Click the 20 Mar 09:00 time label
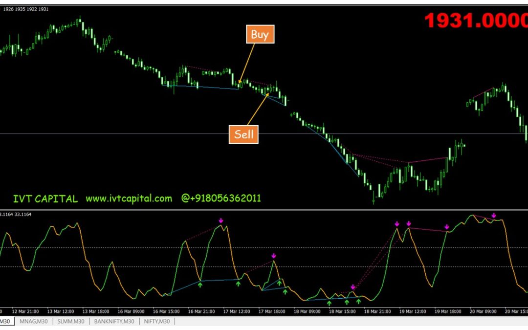Viewport: 528px width, 330px height. click(x=483, y=311)
